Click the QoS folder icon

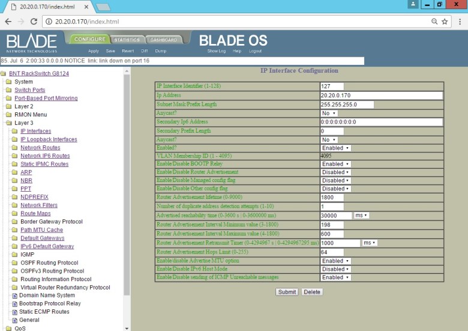coord(9,329)
